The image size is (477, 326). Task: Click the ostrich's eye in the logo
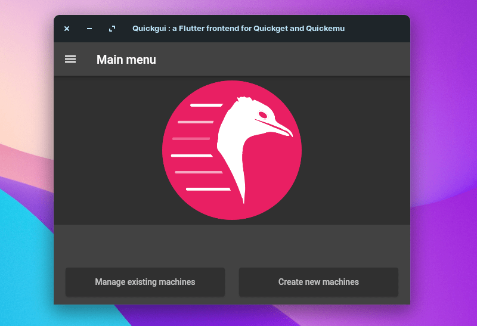pyautogui.click(x=262, y=114)
